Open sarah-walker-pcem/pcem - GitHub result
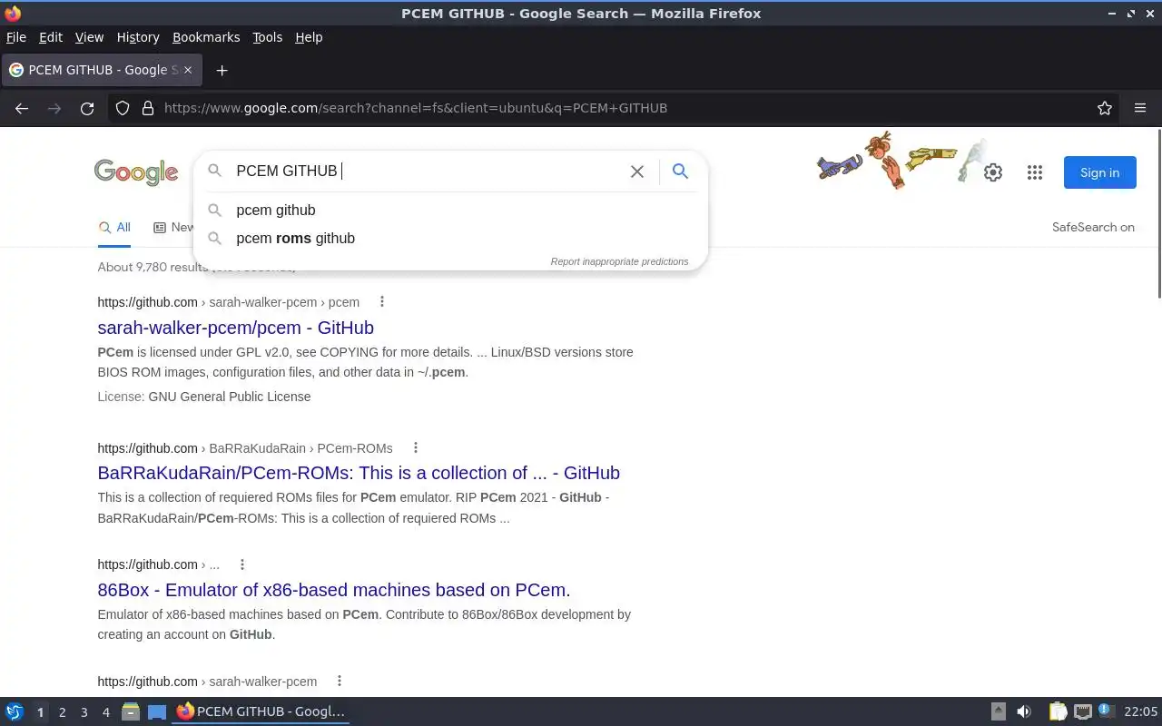 point(235,328)
